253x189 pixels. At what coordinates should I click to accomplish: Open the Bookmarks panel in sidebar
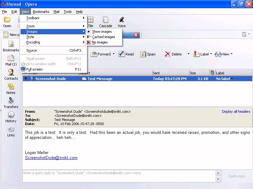tap(11, 46)
